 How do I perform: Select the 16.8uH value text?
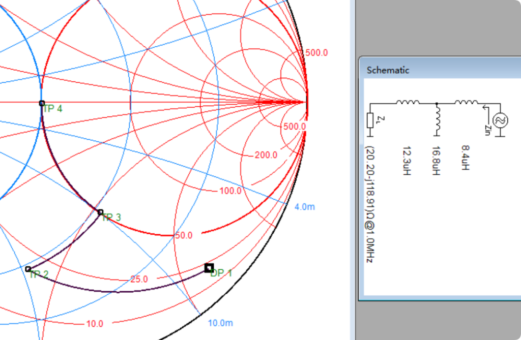(436, 160)
